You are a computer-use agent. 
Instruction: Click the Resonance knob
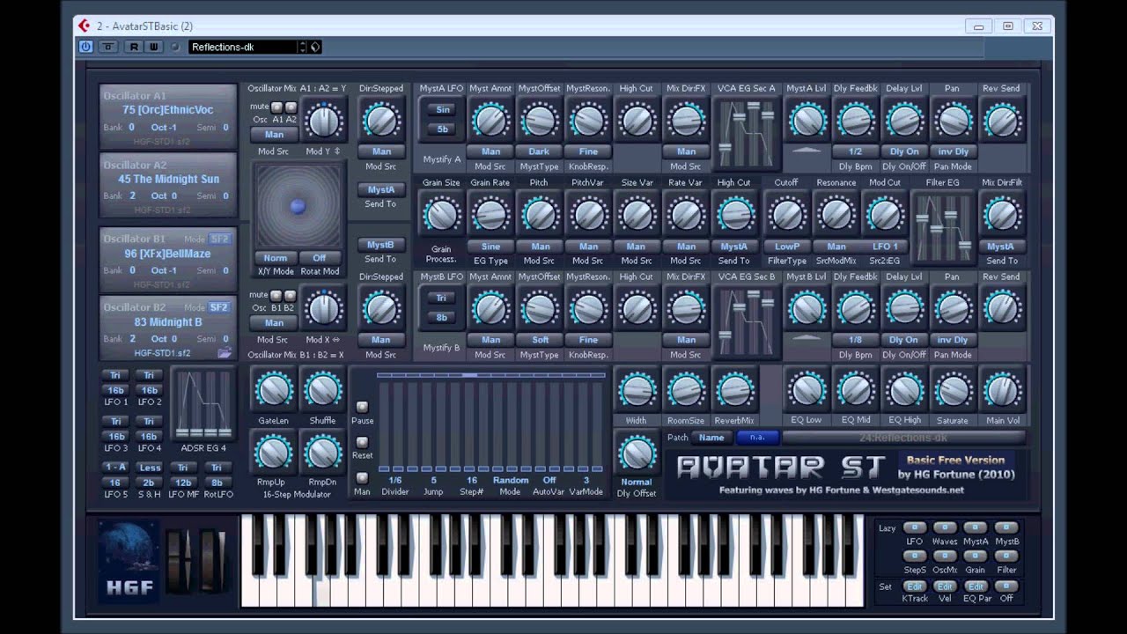(x=836, y=215)
